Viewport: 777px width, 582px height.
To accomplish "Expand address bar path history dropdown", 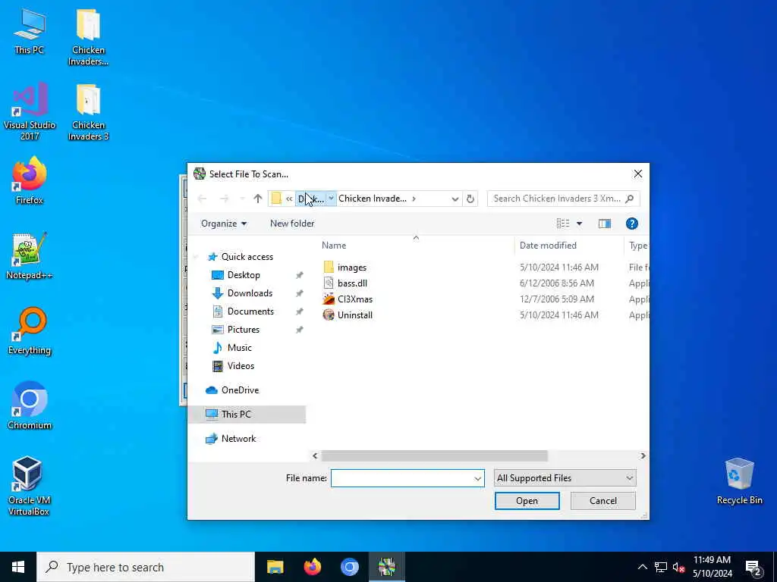I will [x=455, y=199].
